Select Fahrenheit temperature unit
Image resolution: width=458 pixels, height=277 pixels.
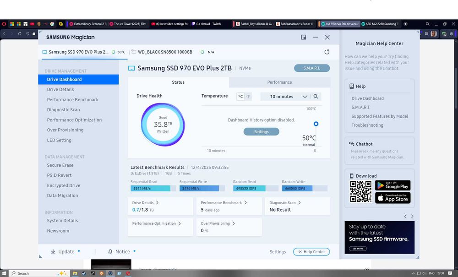click(248, 96)
